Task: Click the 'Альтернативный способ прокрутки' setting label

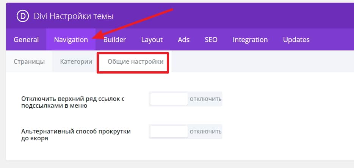Action: click(76, 135)
